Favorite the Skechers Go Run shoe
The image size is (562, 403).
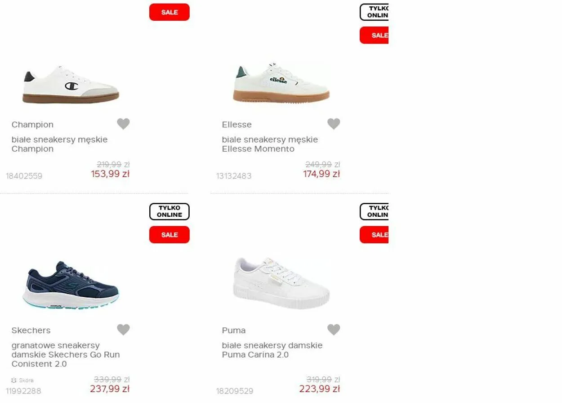coord(123,330)
